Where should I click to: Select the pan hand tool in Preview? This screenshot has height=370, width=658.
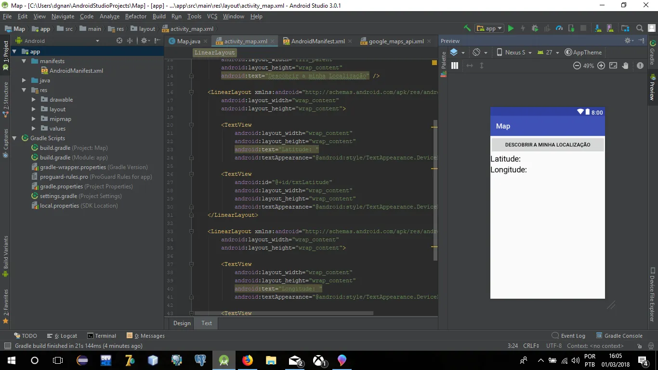tap(625, 66)
